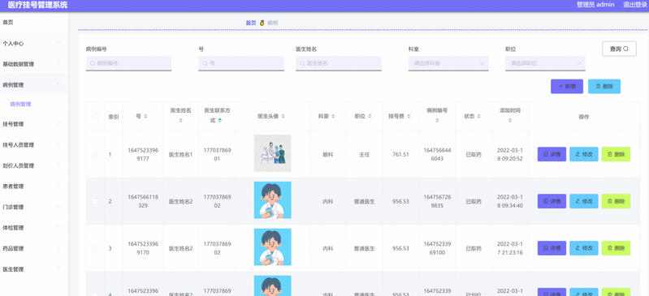The height and width of the screenshot is (296, 649).
Task: Focus the 病例编号 search input
Action: pyautogui.click(x=128, y=63)
